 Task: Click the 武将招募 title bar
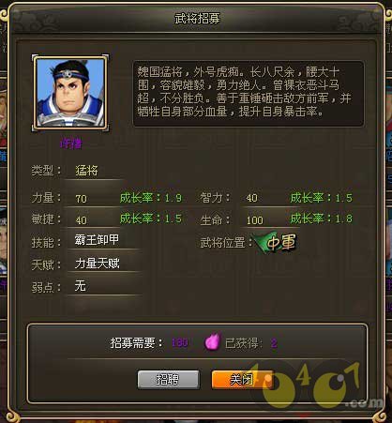(x=197, y=19)
